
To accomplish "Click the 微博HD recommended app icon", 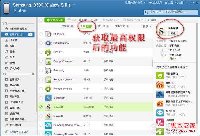I will coord(160,85).
